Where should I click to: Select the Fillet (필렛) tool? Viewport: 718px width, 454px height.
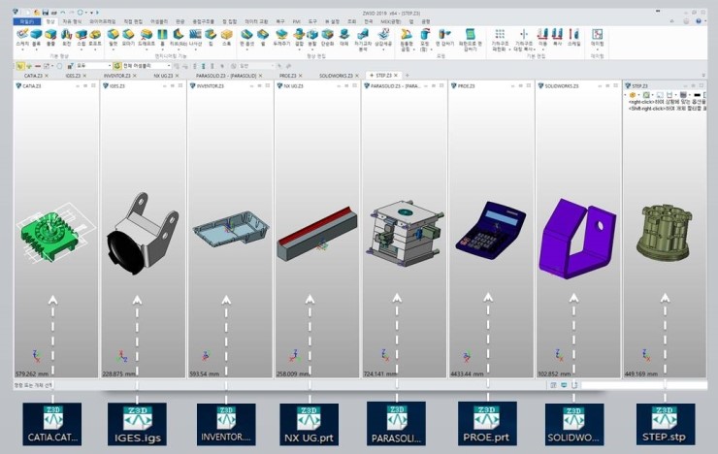(x=114, y=38)
